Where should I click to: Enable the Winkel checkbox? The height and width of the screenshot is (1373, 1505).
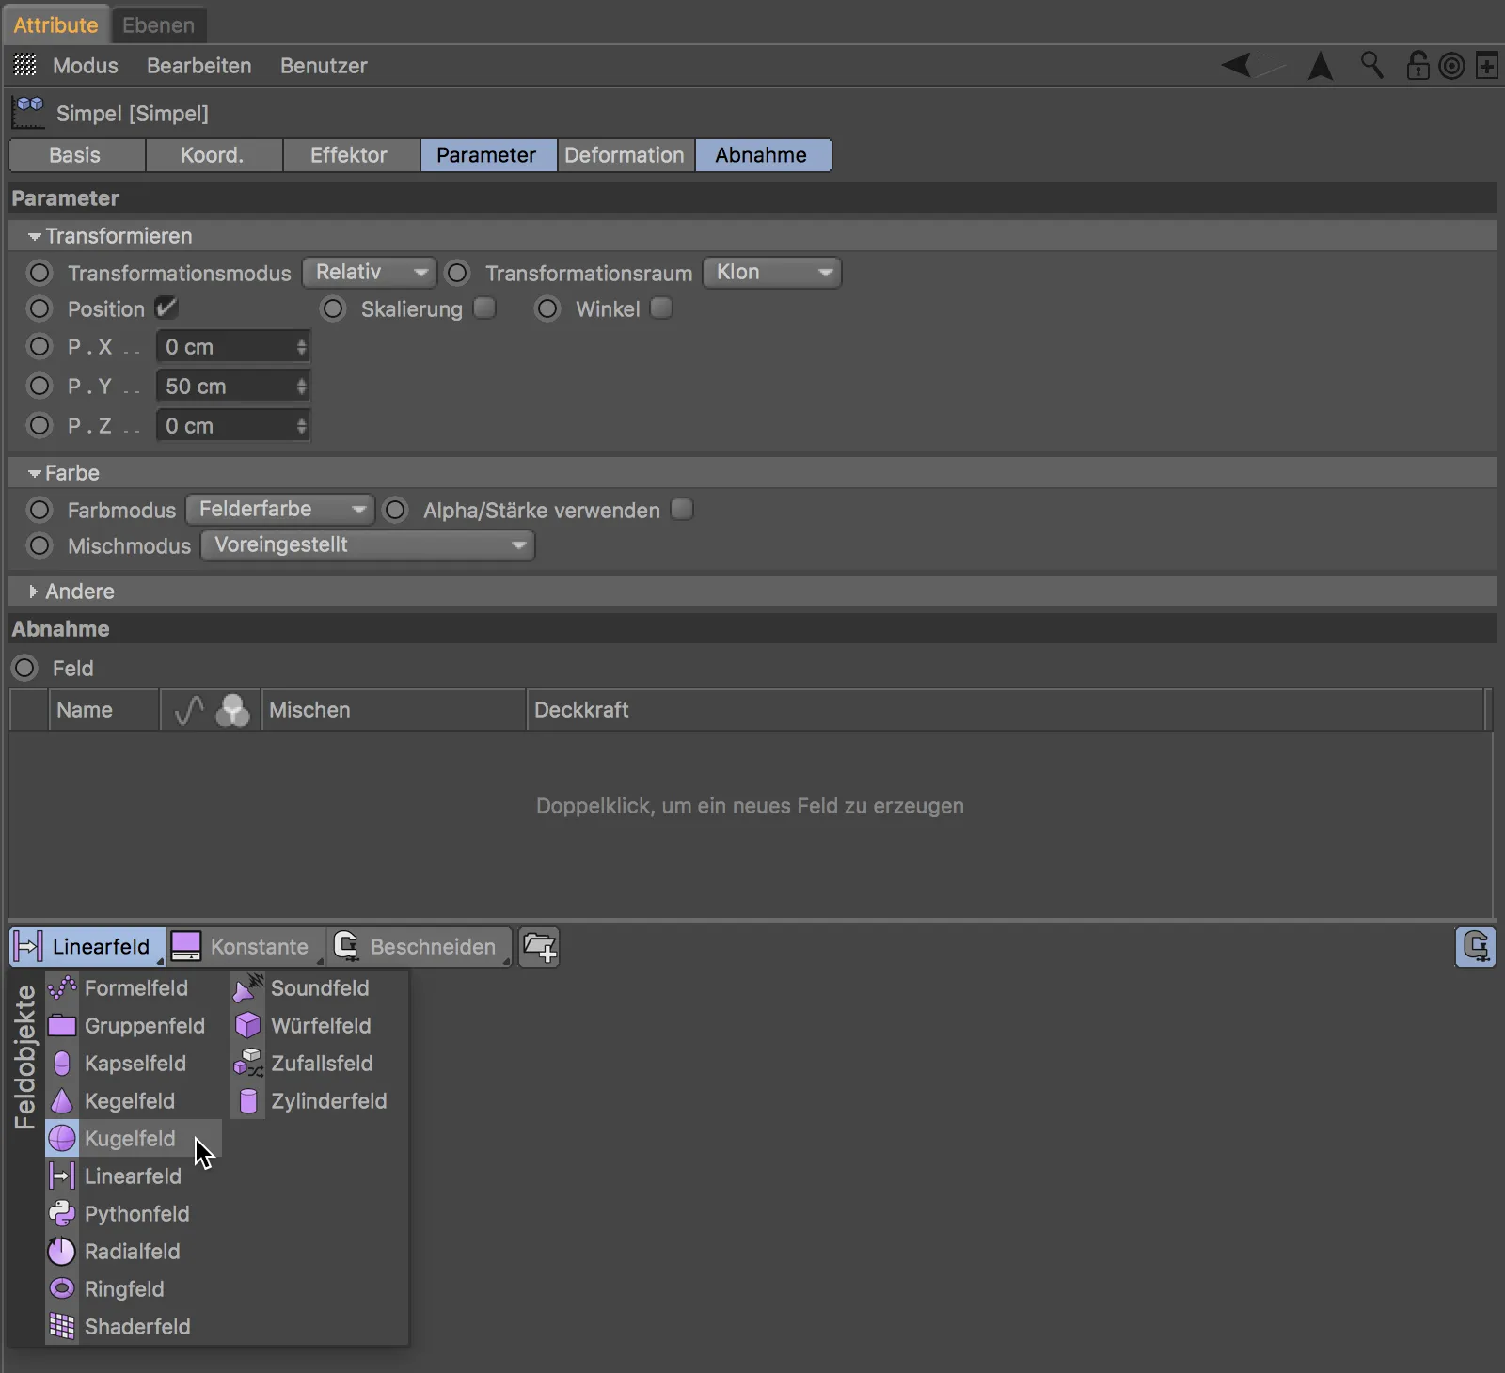tap(661, 308)
